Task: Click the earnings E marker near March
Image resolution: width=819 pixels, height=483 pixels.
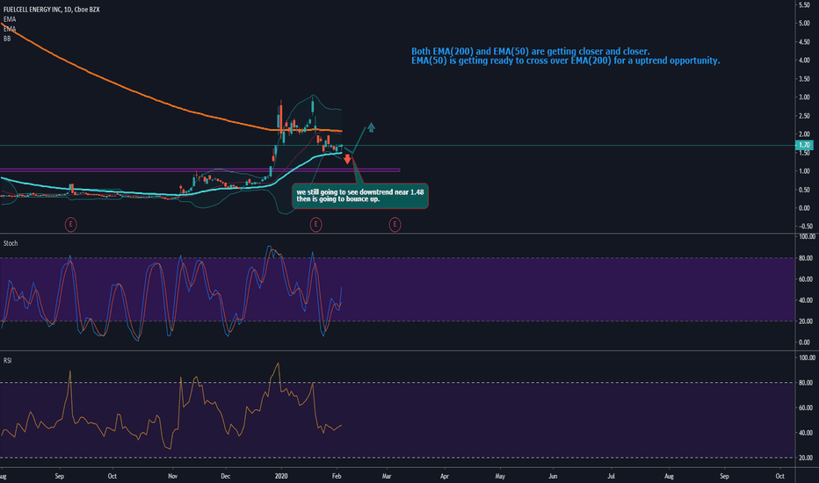Action: pyautogui.click(x=395, y=225)
